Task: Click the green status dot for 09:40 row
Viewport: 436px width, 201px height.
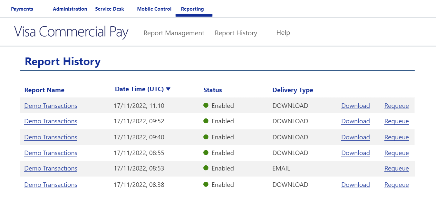Action: click(x=206, y=137)
